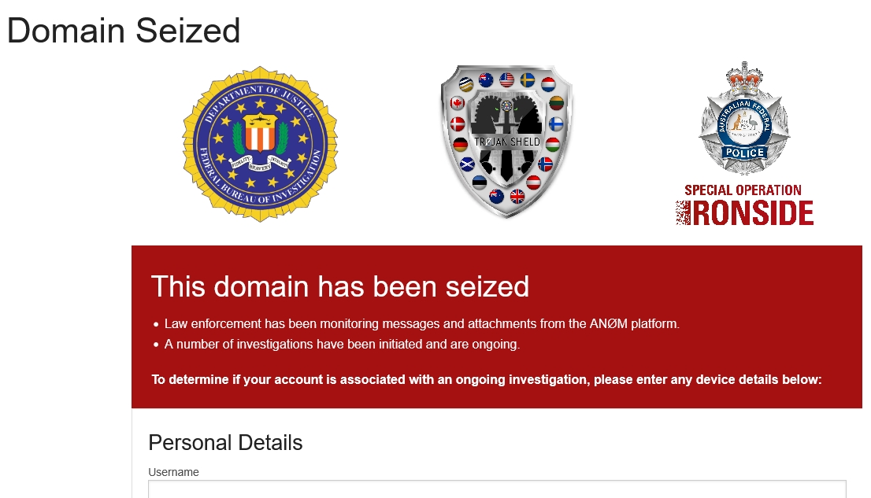This screenshot has height=498, width=871.
Task: Click the Union Jack flag on shield
Action: (517, 196)
